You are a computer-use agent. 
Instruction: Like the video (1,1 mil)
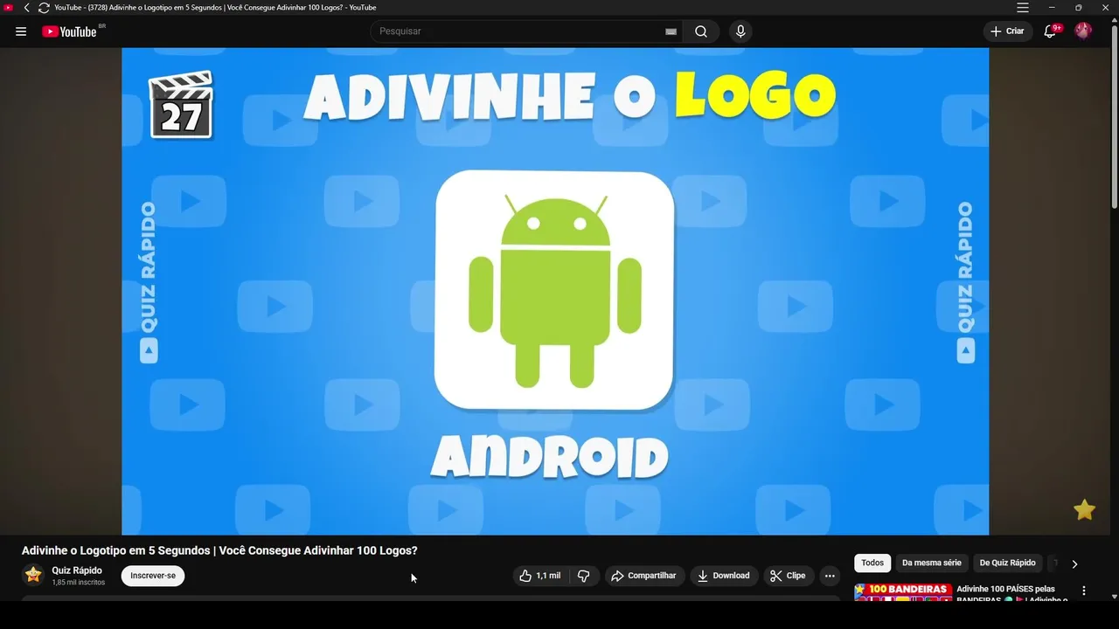point(539,576)
